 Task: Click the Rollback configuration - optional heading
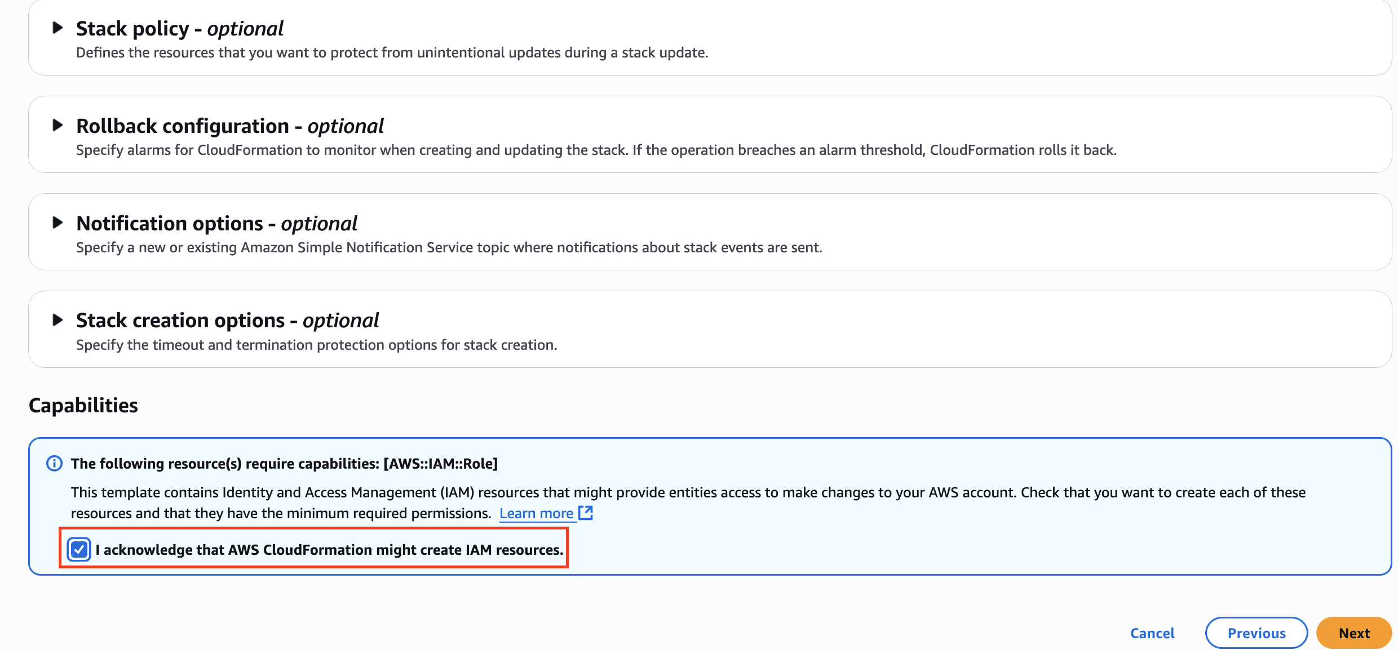pyautogui.click(x=230, y=126)
